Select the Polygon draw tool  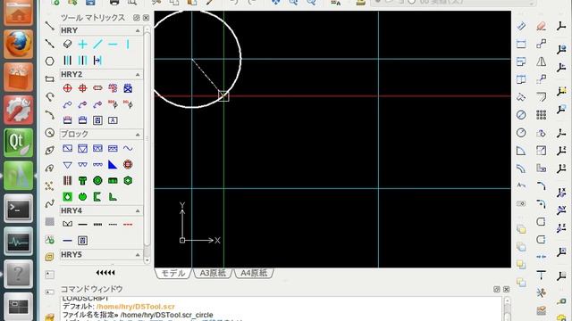click(x=50, y=62)
